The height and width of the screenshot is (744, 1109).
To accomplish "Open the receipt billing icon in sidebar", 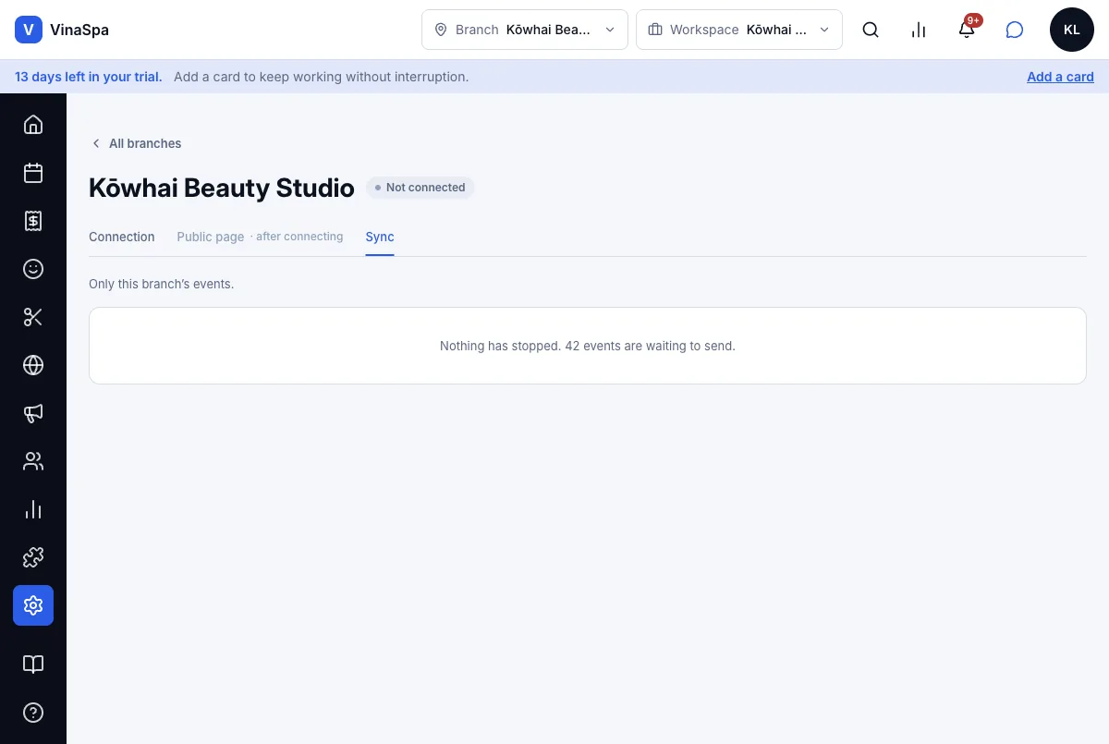I will 33,220.
